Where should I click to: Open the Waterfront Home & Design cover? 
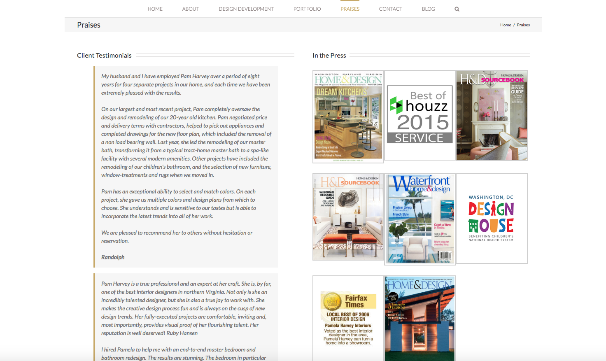click(x=420, y=219)
